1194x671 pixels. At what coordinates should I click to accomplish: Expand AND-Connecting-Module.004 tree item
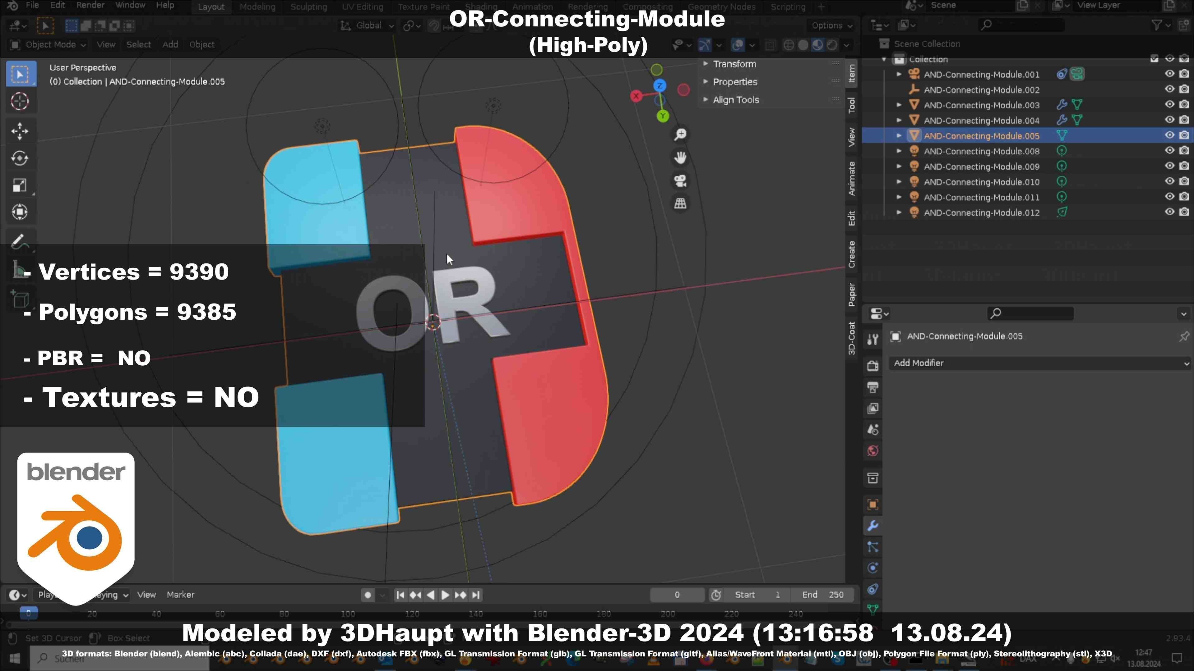pyautogui.click(x=899, y=120)
